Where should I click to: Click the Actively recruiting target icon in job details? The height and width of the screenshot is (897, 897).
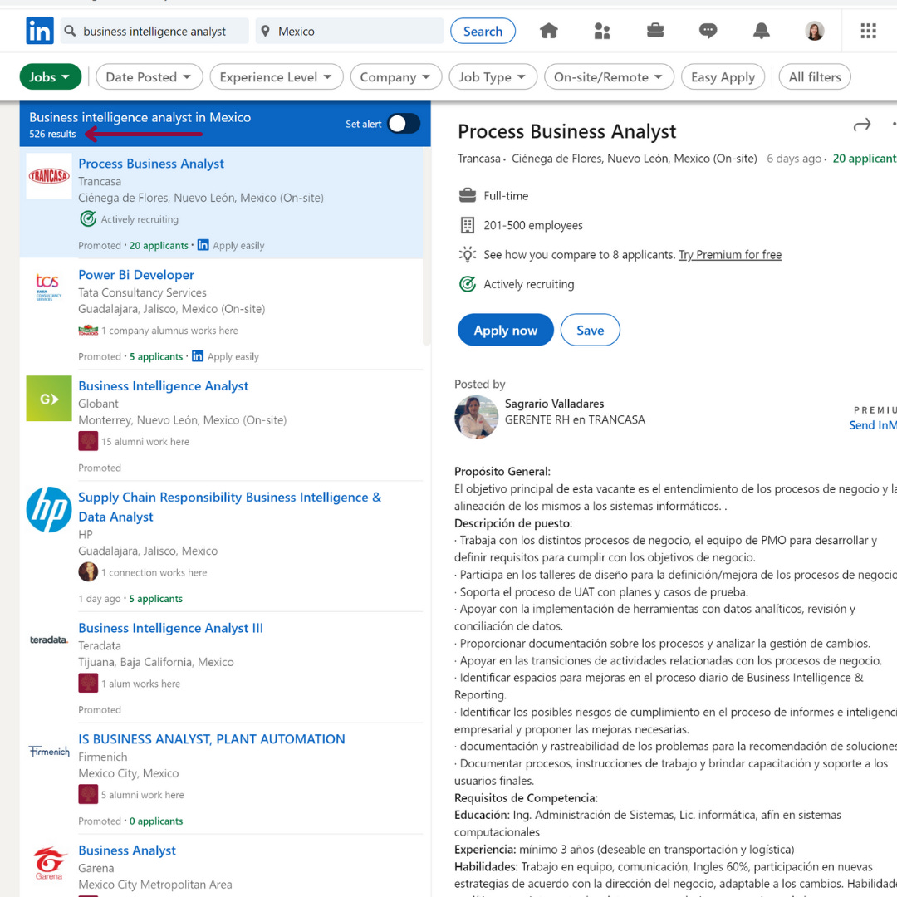click(x=468, y=284)
